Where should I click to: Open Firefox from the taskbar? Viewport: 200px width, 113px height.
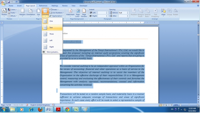tap(40, 109)
